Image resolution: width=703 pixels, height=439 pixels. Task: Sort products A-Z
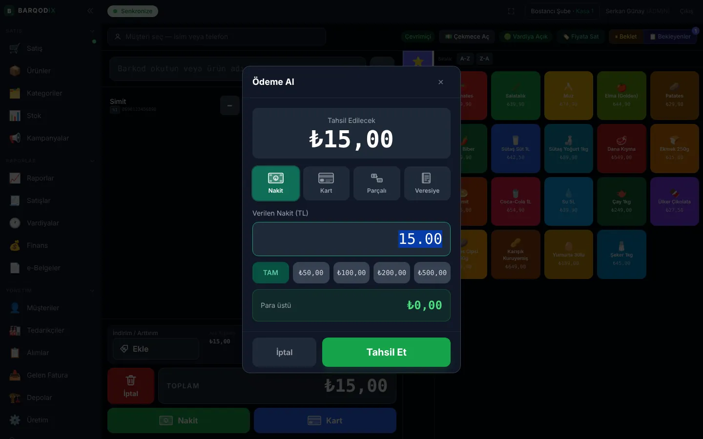tap(465, 59)
